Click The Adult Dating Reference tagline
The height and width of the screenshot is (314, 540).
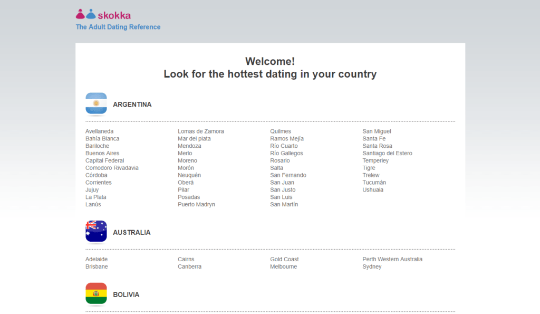pos(118,27)
